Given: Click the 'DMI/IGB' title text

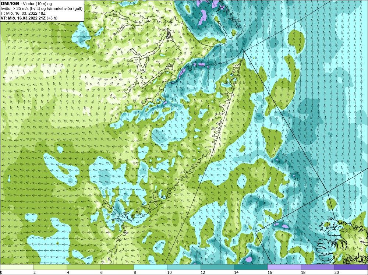Looking at the screenshot, I should [10, 4].
